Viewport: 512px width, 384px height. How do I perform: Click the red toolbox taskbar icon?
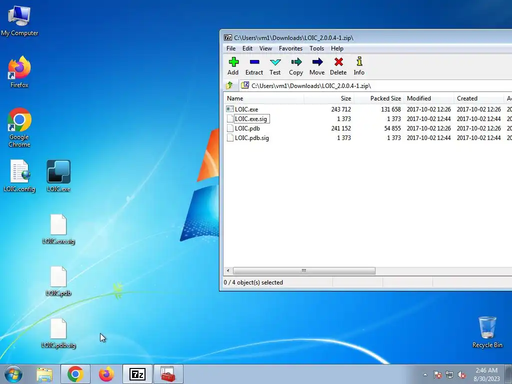(x=168, y=374)
